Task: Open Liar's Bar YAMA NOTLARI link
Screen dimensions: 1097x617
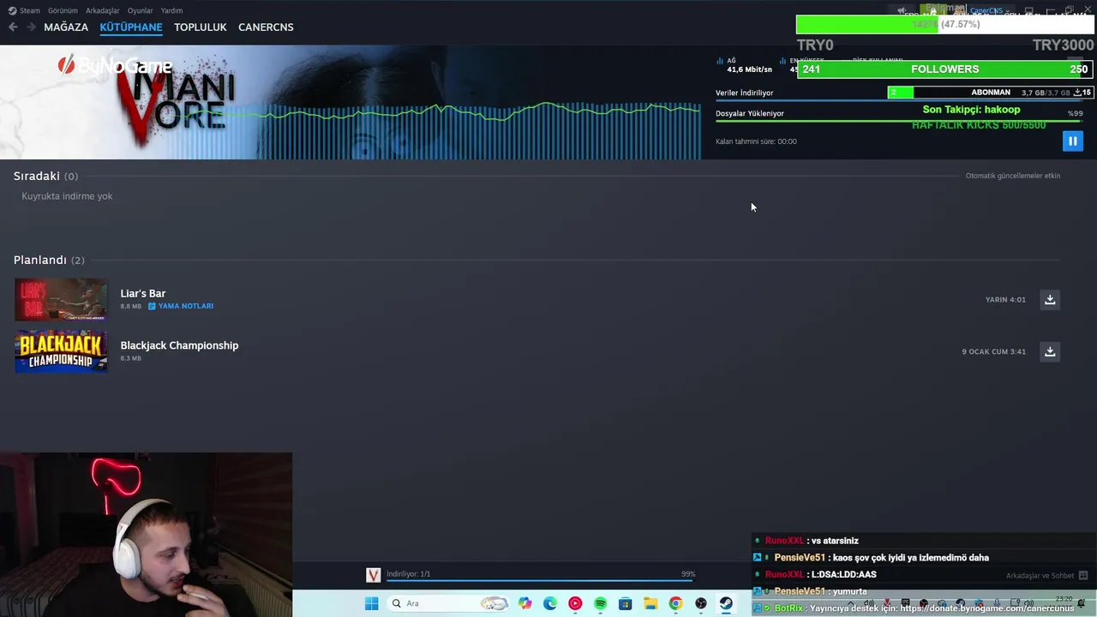Action: tap(181, 306)
